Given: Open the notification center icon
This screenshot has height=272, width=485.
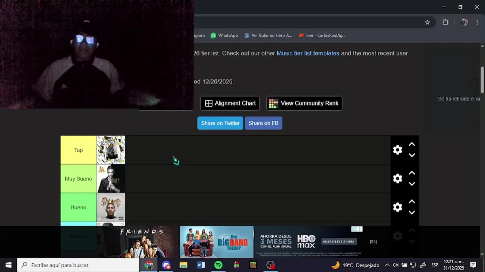Looking at the screenshot, I should (473, 265).
